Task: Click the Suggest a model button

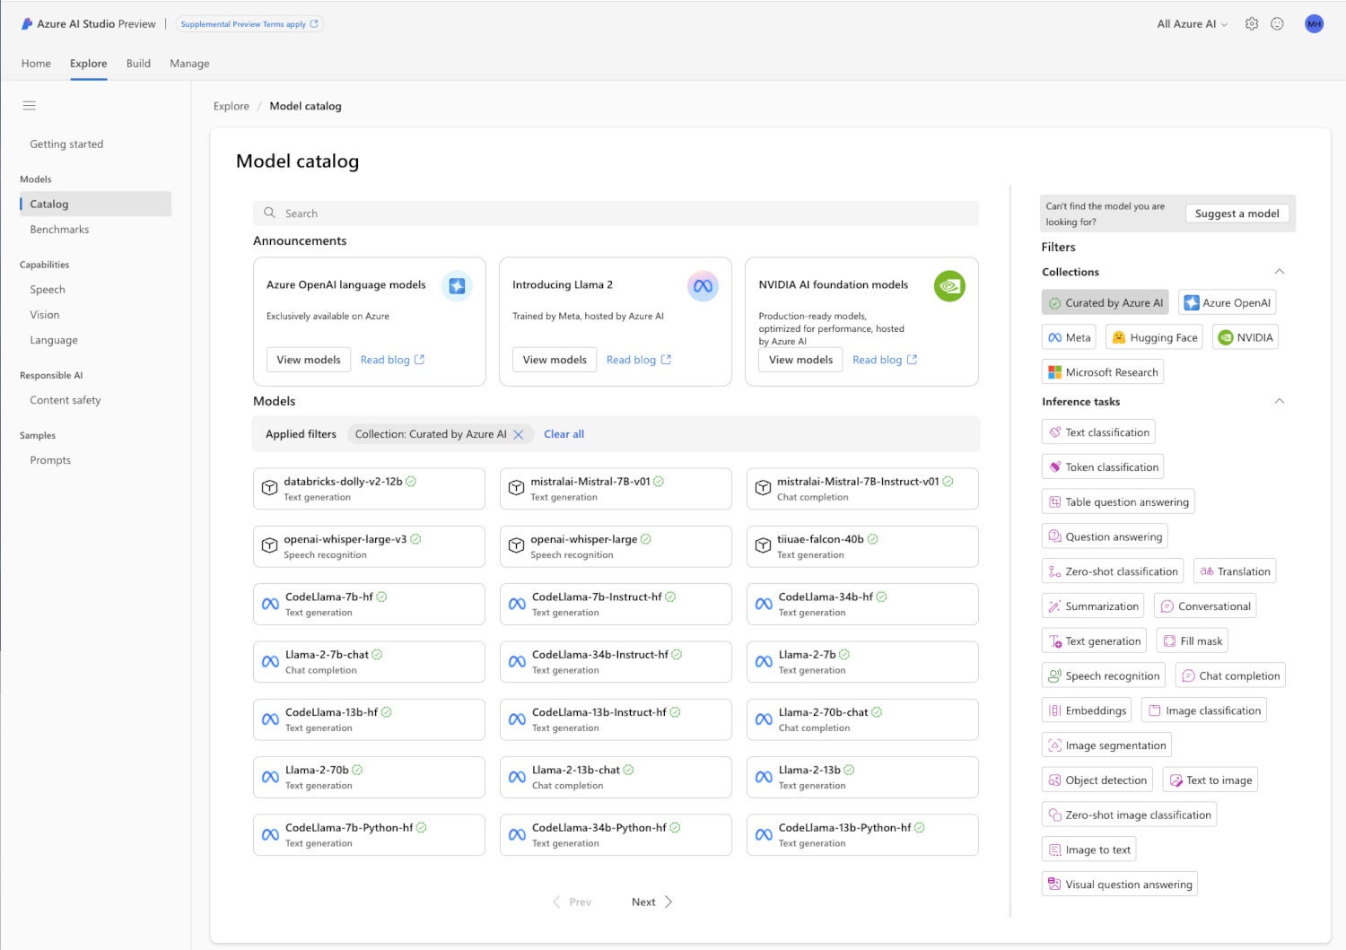Action: pos(1237,214)
